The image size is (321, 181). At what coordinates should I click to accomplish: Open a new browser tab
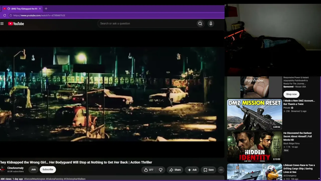click(46, 9)
